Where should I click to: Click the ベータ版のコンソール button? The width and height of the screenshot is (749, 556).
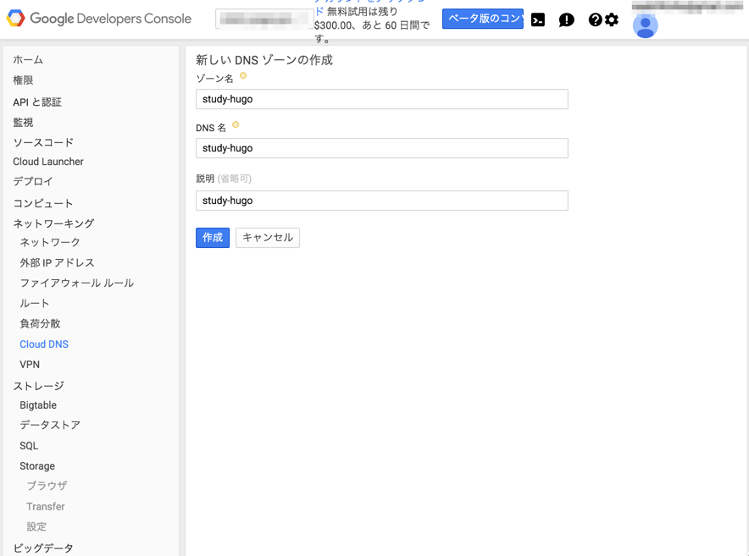pos(482,19)
